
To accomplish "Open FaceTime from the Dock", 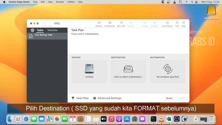I will point(65,119).
